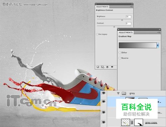Switch Brightness/Contrast panel to expanded view

coord(102,67)
